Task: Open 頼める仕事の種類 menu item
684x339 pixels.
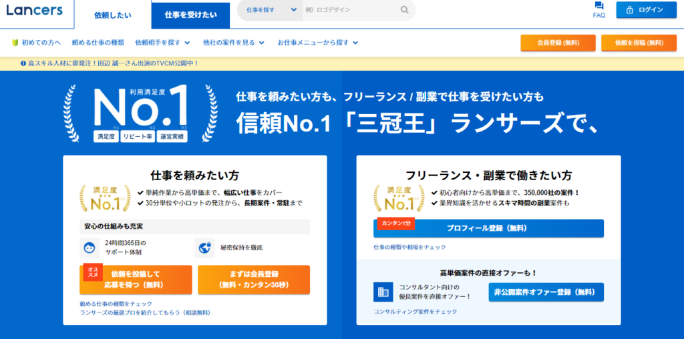Action: pos(98,43)
